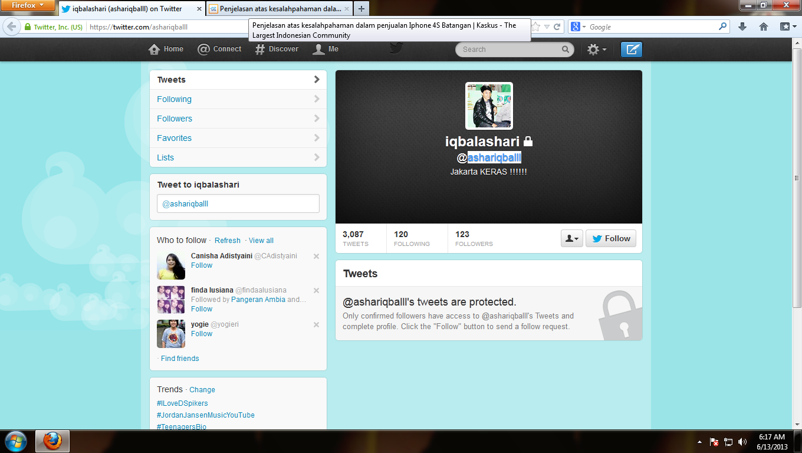Image resolution: width=802 pixels, height=453 pixels.
Task: Open the URL history dropdown arrow
Action: point(547,27)
